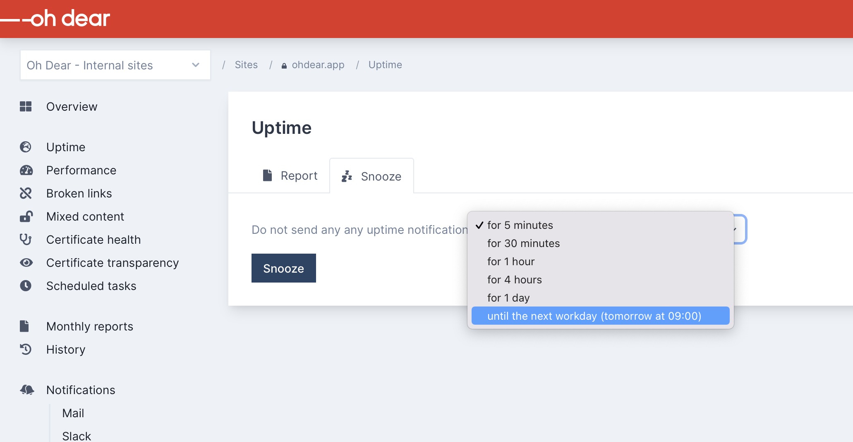
Task: Click the Certificate transparency eye icon
Action: point(26,263)
